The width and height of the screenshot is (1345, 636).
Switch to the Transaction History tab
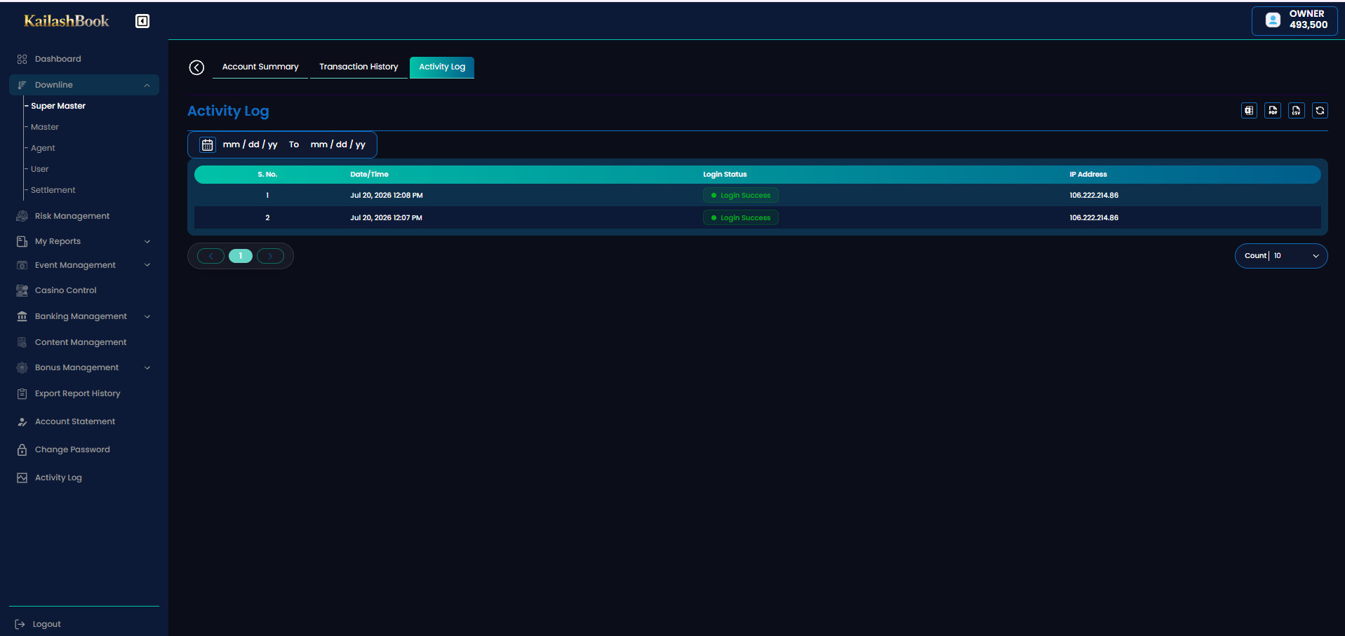point(359,67)
